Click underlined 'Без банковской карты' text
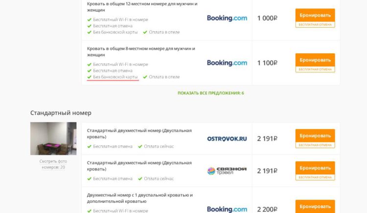The width and height of the screenshot is (367, 213). 115,77
